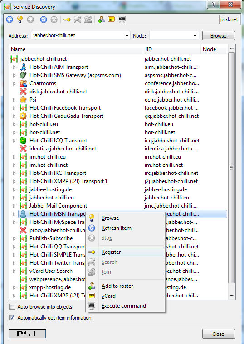
Task: Click the red X icon for identica.jabber.hot-chilli.net
Action: [23, 149]
